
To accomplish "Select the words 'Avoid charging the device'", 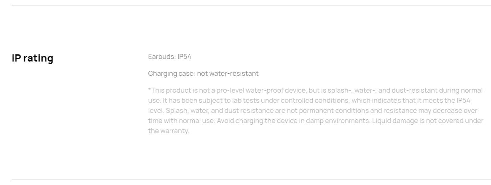I will [256, 121].
